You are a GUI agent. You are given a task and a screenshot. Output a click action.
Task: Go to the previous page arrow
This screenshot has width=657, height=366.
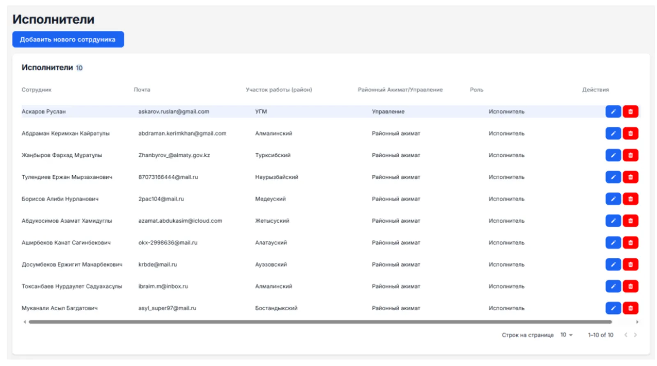(x=626, y=335)
